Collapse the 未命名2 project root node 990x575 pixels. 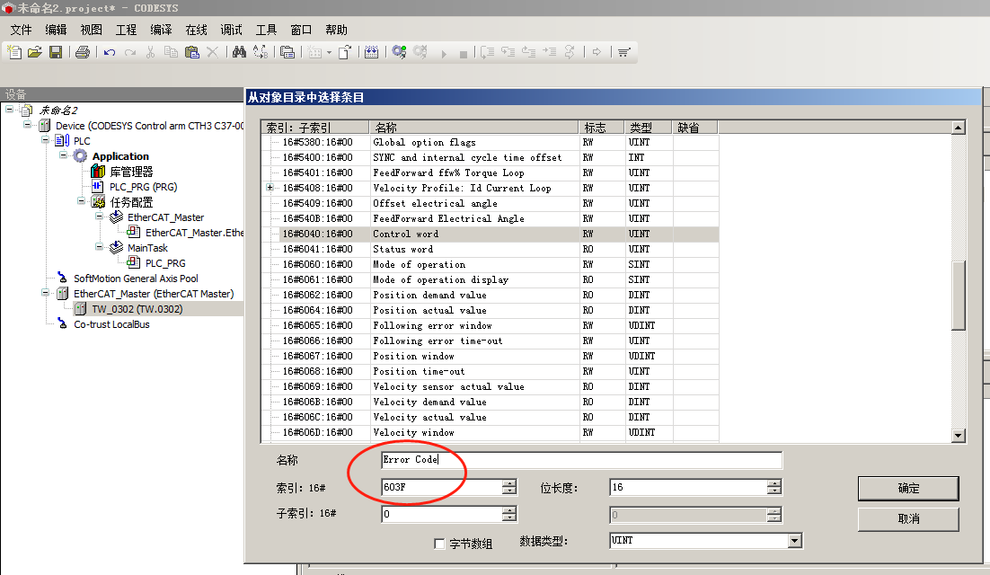[x=10, y=110]
